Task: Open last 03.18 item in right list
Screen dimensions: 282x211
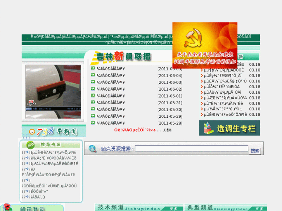Action: [225, 115]
